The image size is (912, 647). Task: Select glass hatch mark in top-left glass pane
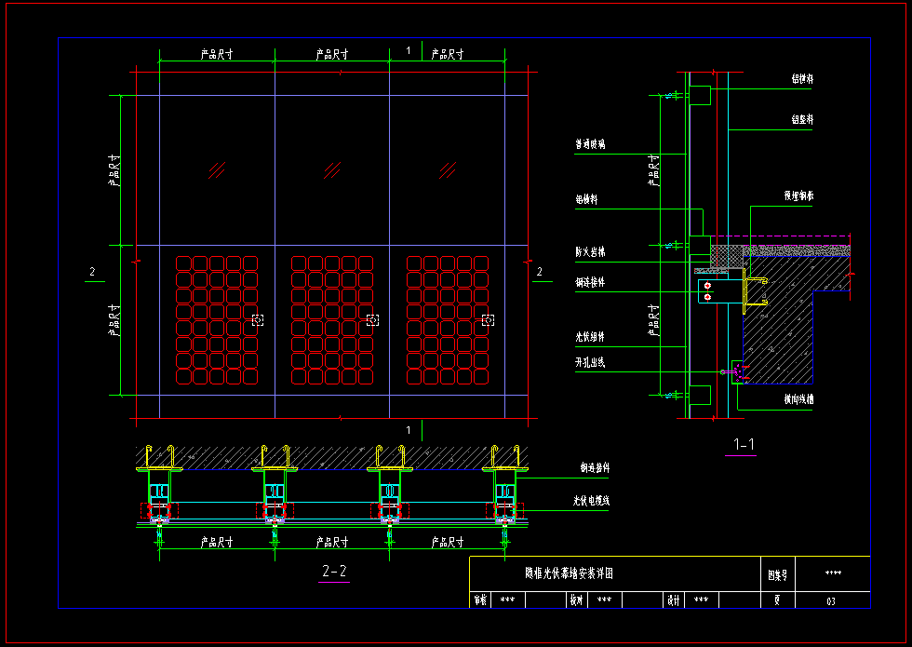tap(217, 169)
